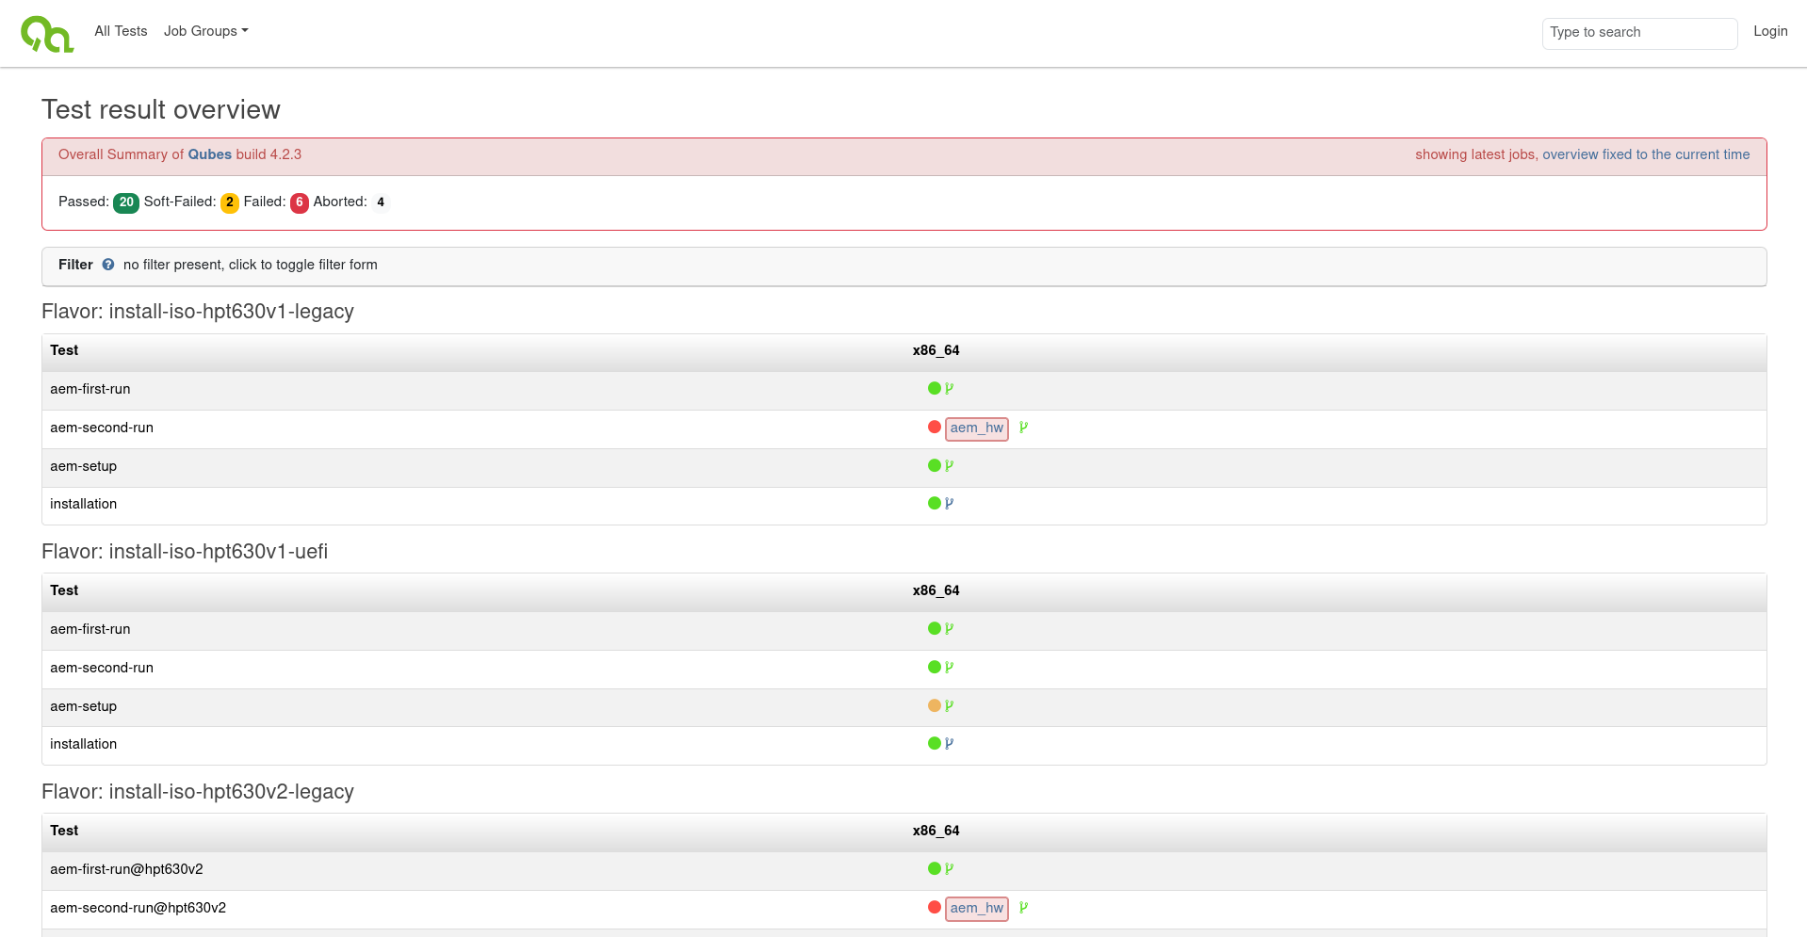Screen dimensions: 1807x937
Task: Open aem-second-run@hpt630v2 failed status dot
Action: pyautogui.click(x=935, y=907)
